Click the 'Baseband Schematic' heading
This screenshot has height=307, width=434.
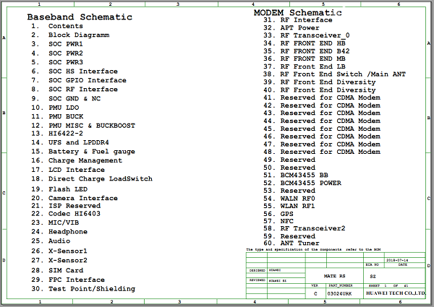[x=80, y=17]
